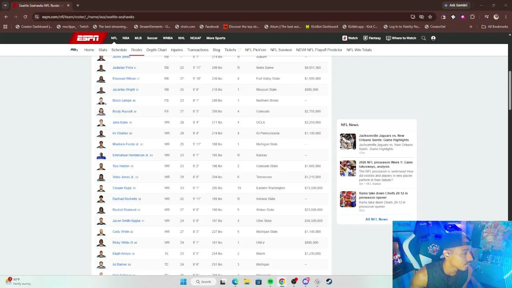
Task: Click the Chrome profile avatar
Action: point(496,17)
